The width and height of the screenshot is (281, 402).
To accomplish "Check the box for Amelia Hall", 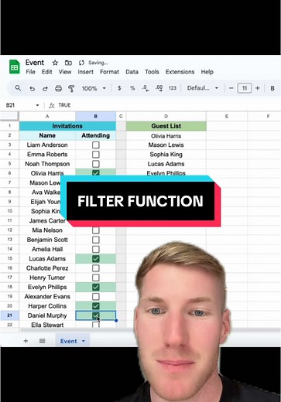I will click(96, 249).
